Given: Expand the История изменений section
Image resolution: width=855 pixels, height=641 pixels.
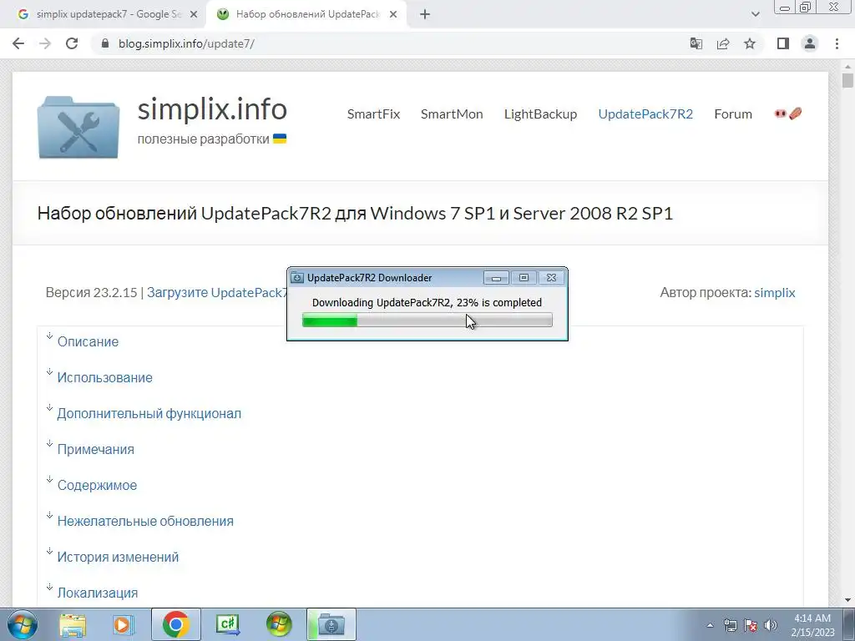Looking at the screenshot, I should [118, 558].
